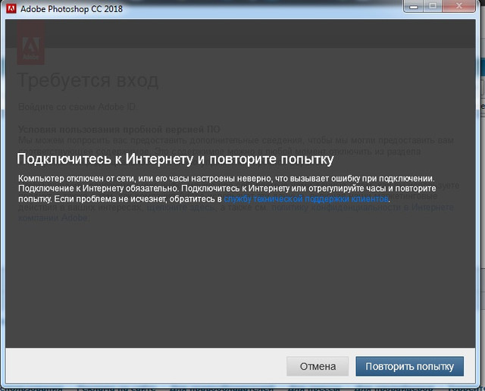Click the dimmed Требуется вход heading
The image size is (485, 391).
(88, 81)
